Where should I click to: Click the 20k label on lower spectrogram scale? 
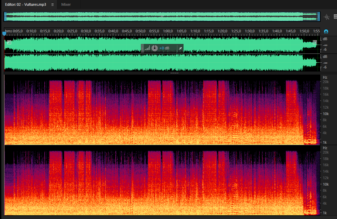pos(326,152)
